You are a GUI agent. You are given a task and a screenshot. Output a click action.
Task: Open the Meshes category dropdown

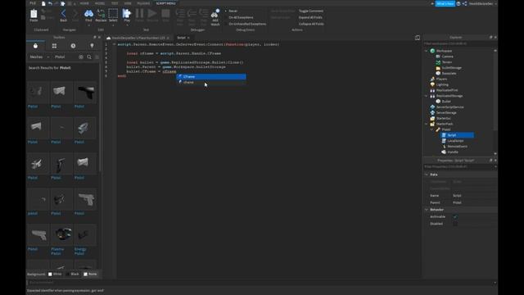point(39,57)
